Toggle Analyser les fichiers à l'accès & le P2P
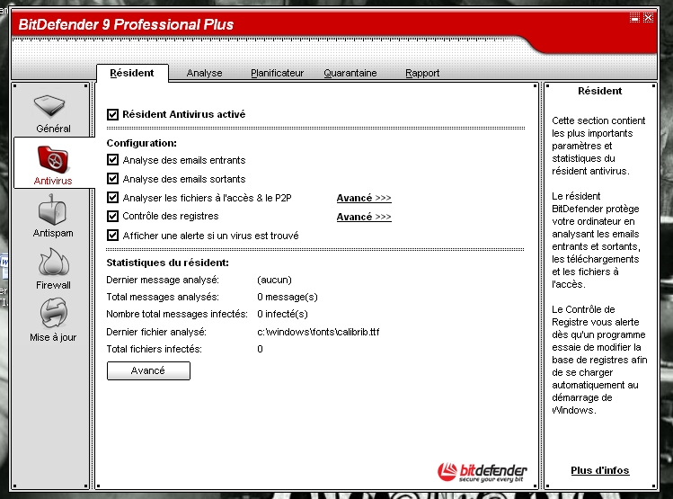 (x=112, y=198)
